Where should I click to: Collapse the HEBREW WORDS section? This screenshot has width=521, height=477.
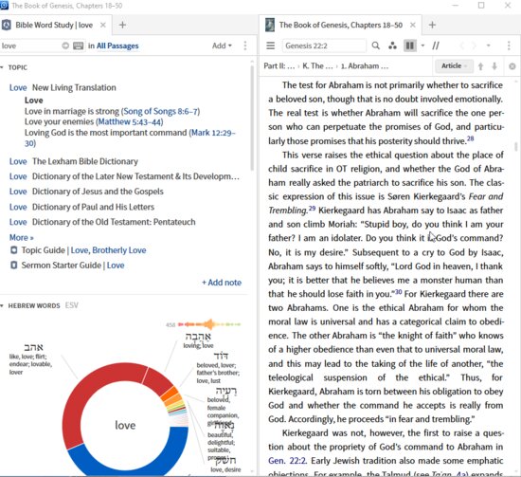pyautogui.click(x=2, y=305)
